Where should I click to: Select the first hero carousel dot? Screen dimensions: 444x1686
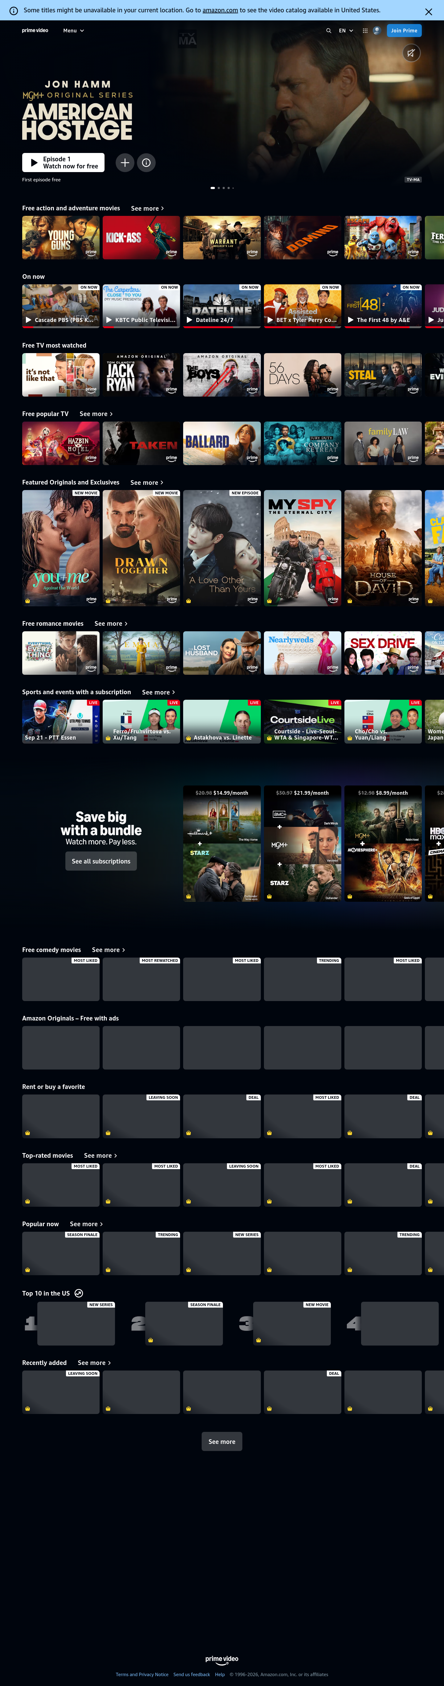click(x=212, y=188)
